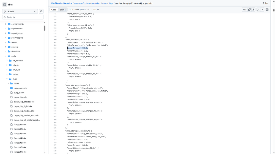Image resolution: width=275 pixels, height=154 pixels.
Task: Open the symbols panel icon
Action: pos(267,10)
